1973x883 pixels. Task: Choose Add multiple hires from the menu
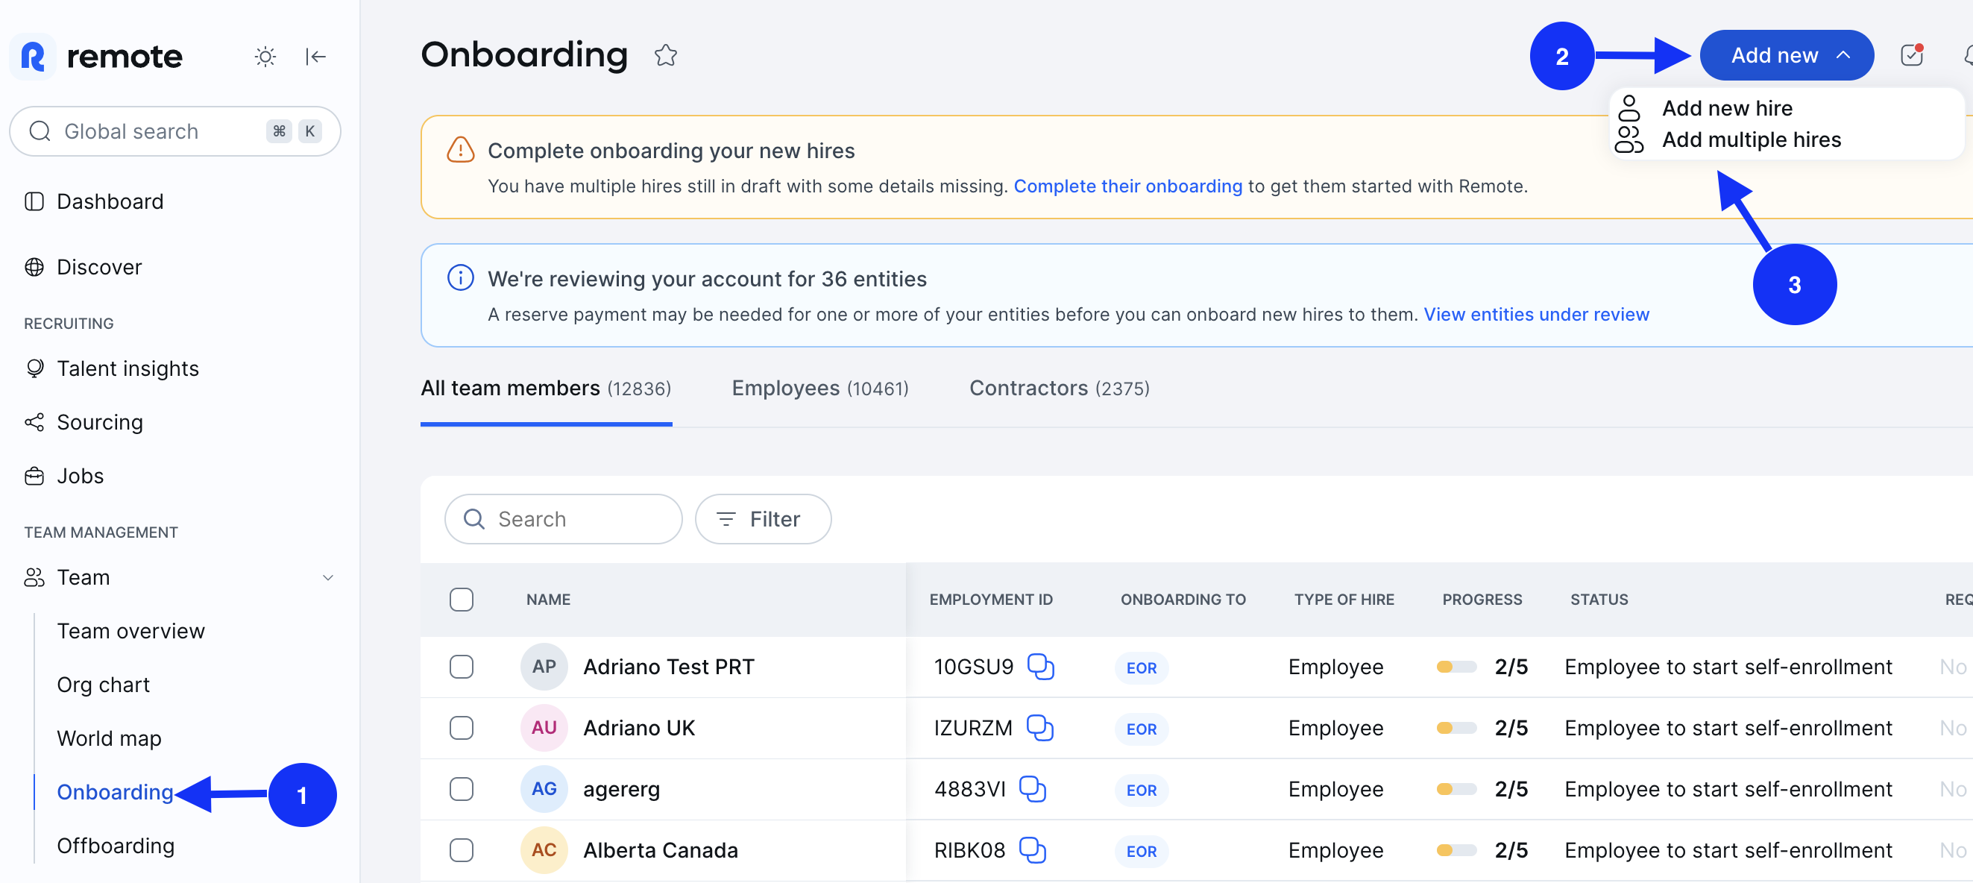point(1751,139)
